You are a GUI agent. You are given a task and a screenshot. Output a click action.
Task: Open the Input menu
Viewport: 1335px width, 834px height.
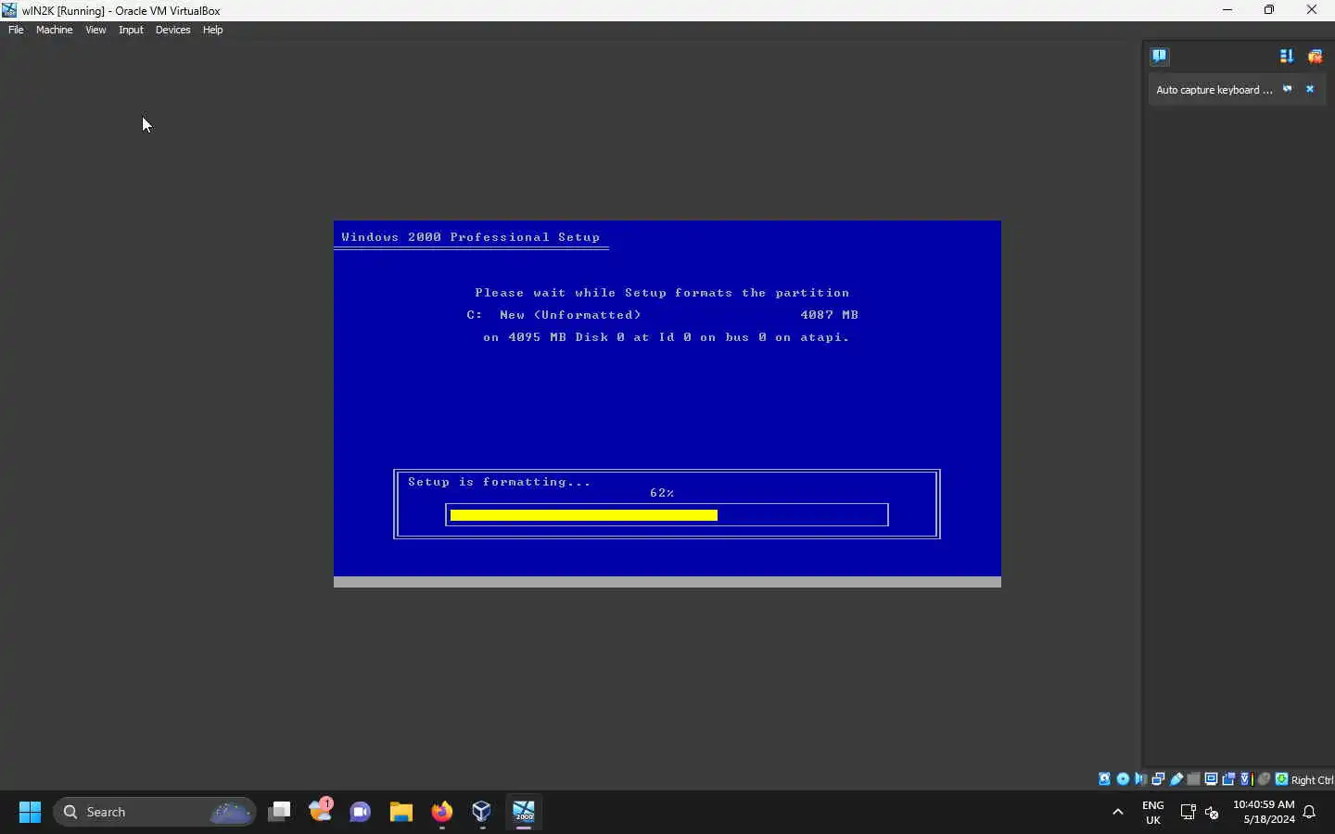(131, 30)
